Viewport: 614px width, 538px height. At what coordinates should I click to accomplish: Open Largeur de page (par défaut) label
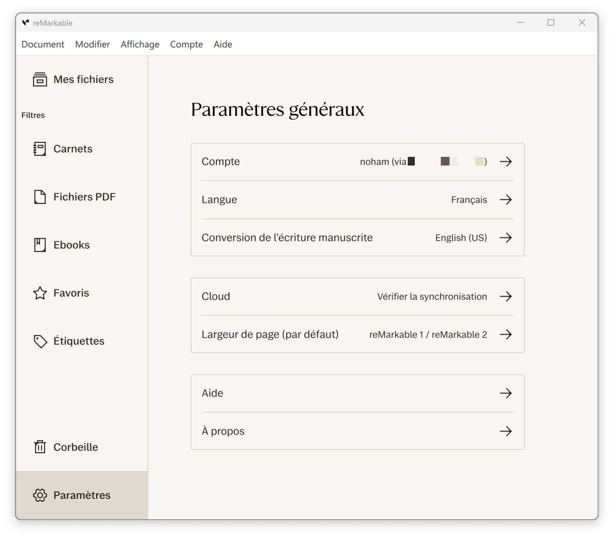(x=270, y=334)
